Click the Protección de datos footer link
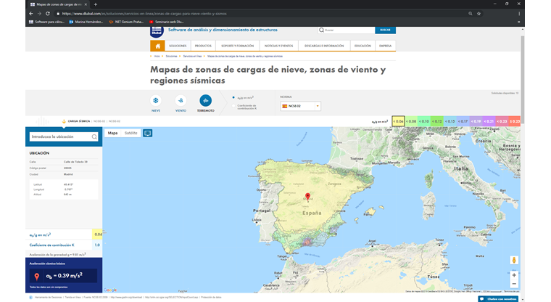Screen dimensions: 551x302 211,298
